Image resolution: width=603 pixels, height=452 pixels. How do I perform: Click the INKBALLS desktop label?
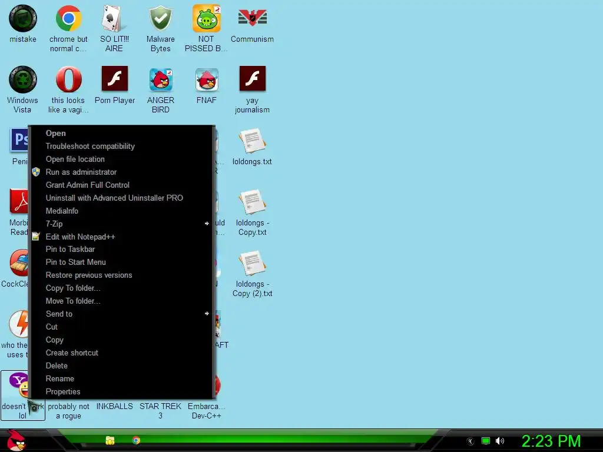point(115,406)
